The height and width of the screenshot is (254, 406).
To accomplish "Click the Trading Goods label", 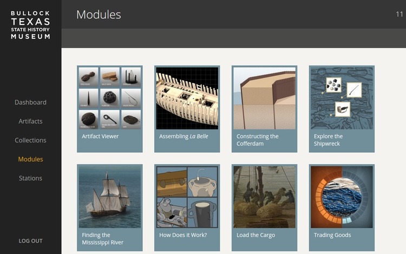I will [x=332, y=235].
